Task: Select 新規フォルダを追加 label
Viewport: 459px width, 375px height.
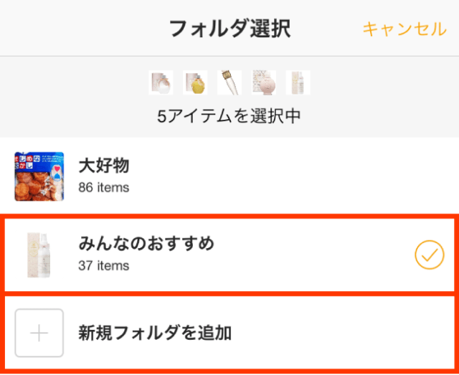Action: (x=154, y=333)
